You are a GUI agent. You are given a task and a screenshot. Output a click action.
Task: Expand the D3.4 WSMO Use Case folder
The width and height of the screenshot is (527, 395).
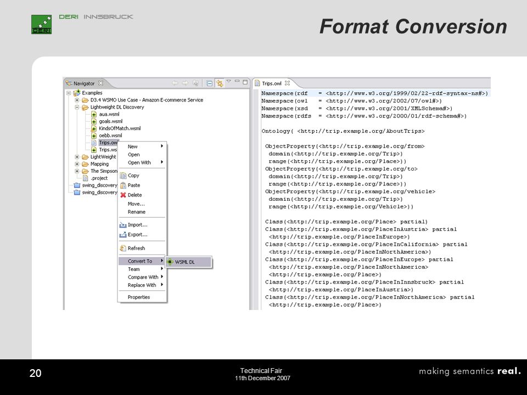(x=77, y=100)
